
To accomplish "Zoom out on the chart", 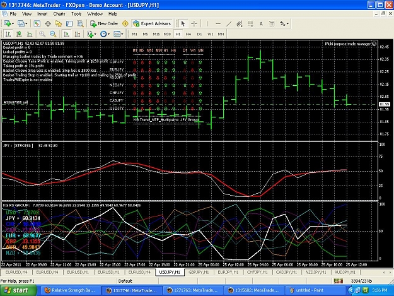I will point(53,33).
